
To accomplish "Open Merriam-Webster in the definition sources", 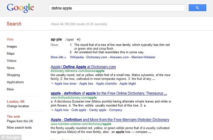I will pos(143,57).
